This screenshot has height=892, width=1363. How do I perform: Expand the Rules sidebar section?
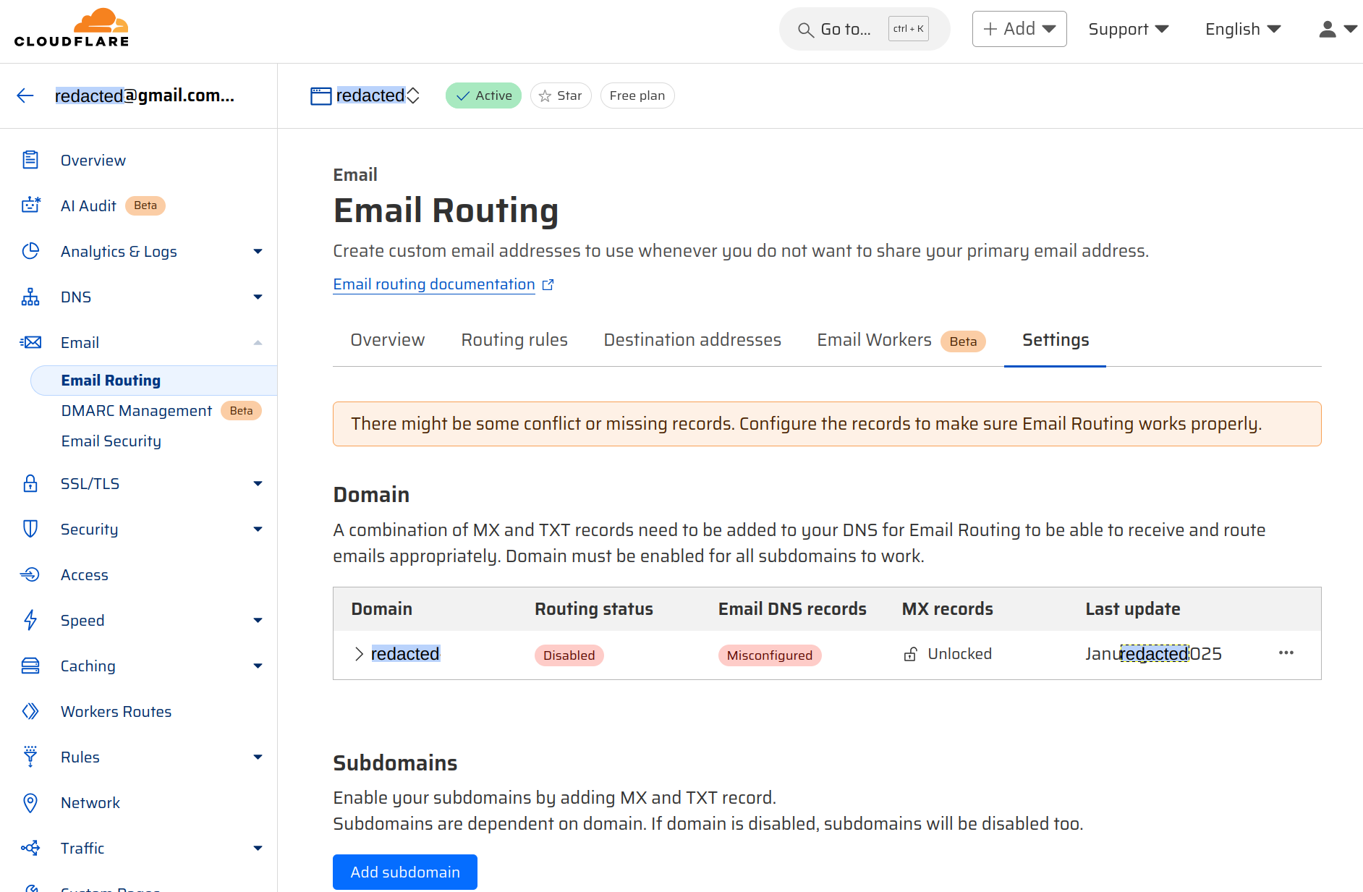pyautogui.click(x=258, y=757)
